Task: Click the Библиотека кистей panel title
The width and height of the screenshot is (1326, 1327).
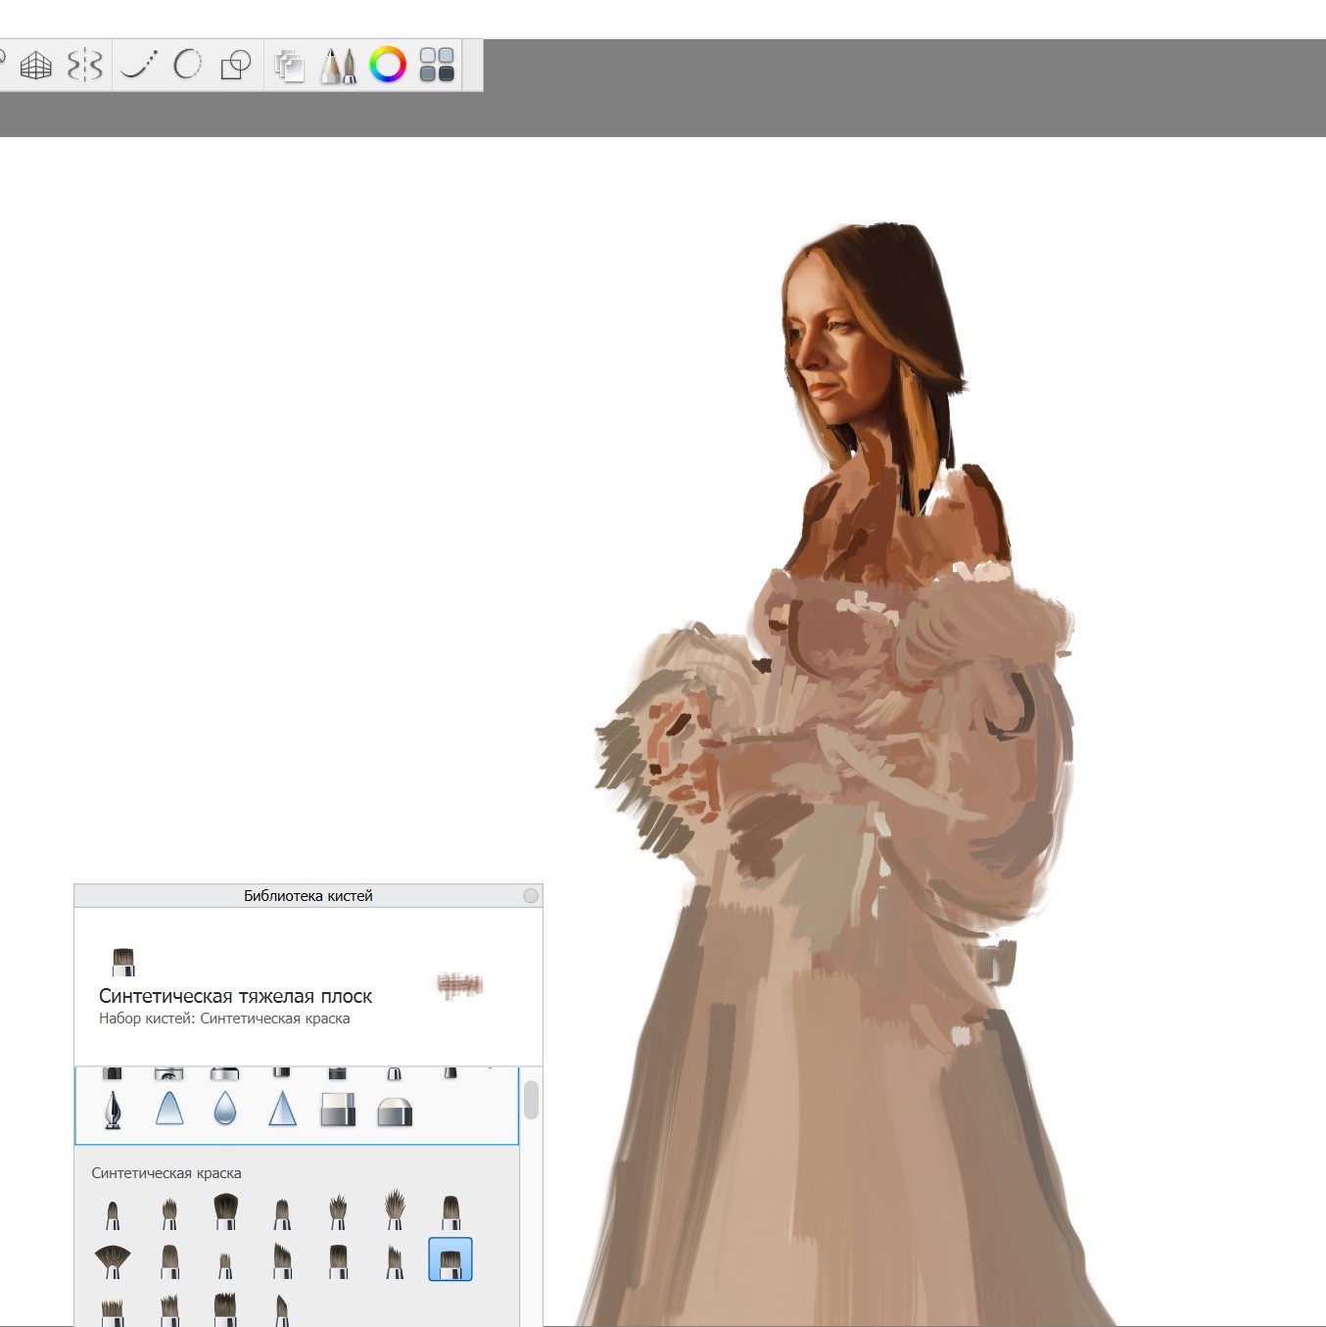Action: click(x=308, y=896)
